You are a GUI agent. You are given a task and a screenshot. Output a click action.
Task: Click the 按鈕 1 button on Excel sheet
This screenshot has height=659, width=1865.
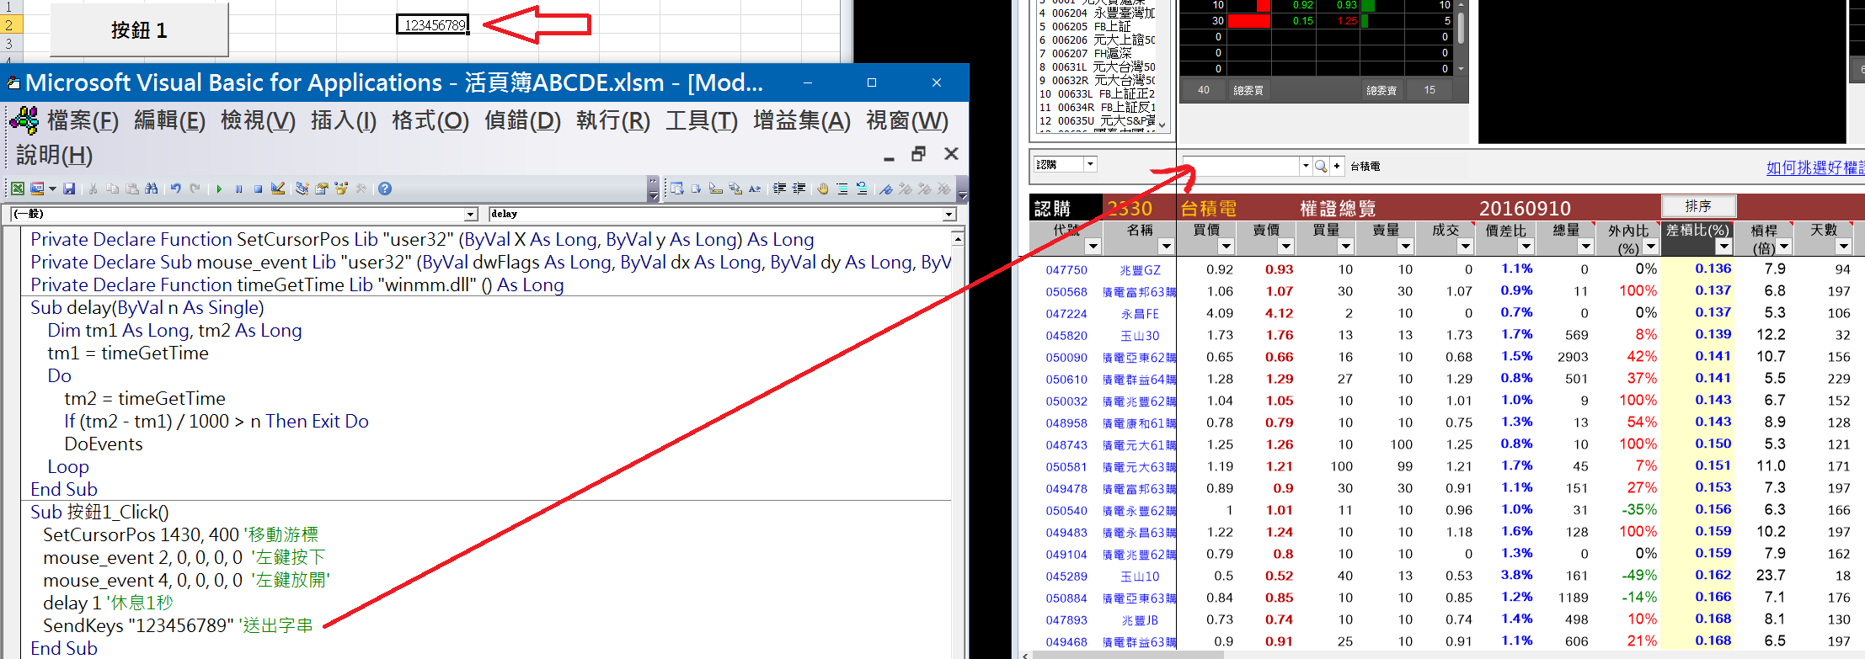coord(139,29)
